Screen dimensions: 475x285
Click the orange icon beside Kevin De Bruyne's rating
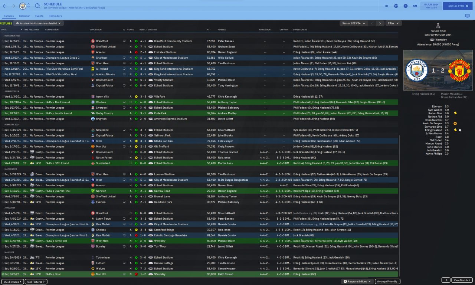click(x=455, y=123)
